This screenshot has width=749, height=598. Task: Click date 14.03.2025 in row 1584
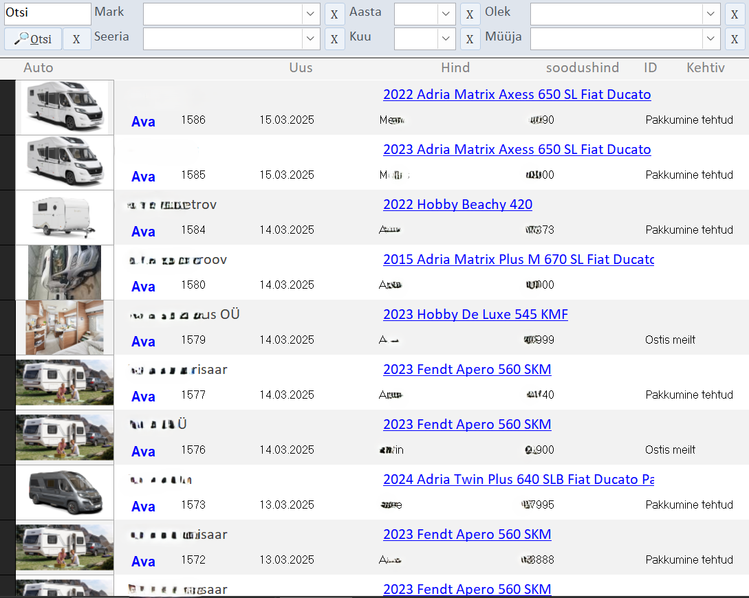[x=287, y=230]
